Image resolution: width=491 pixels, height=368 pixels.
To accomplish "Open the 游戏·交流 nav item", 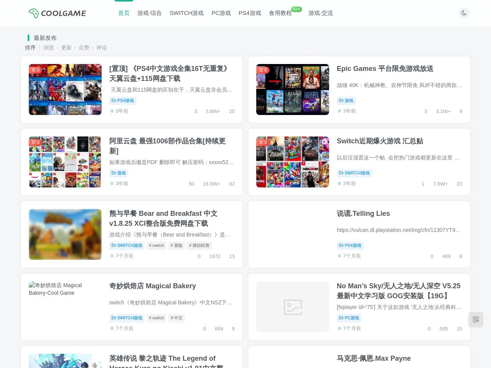I will (x=321, y=13).
